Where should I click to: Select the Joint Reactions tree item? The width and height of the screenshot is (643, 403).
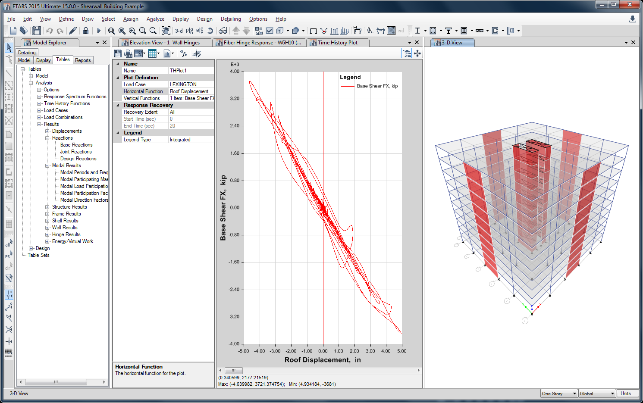[76, 152]
